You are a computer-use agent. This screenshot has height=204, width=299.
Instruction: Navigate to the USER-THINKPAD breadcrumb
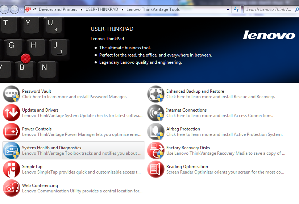pyautogui.click(x=102, y=9)
